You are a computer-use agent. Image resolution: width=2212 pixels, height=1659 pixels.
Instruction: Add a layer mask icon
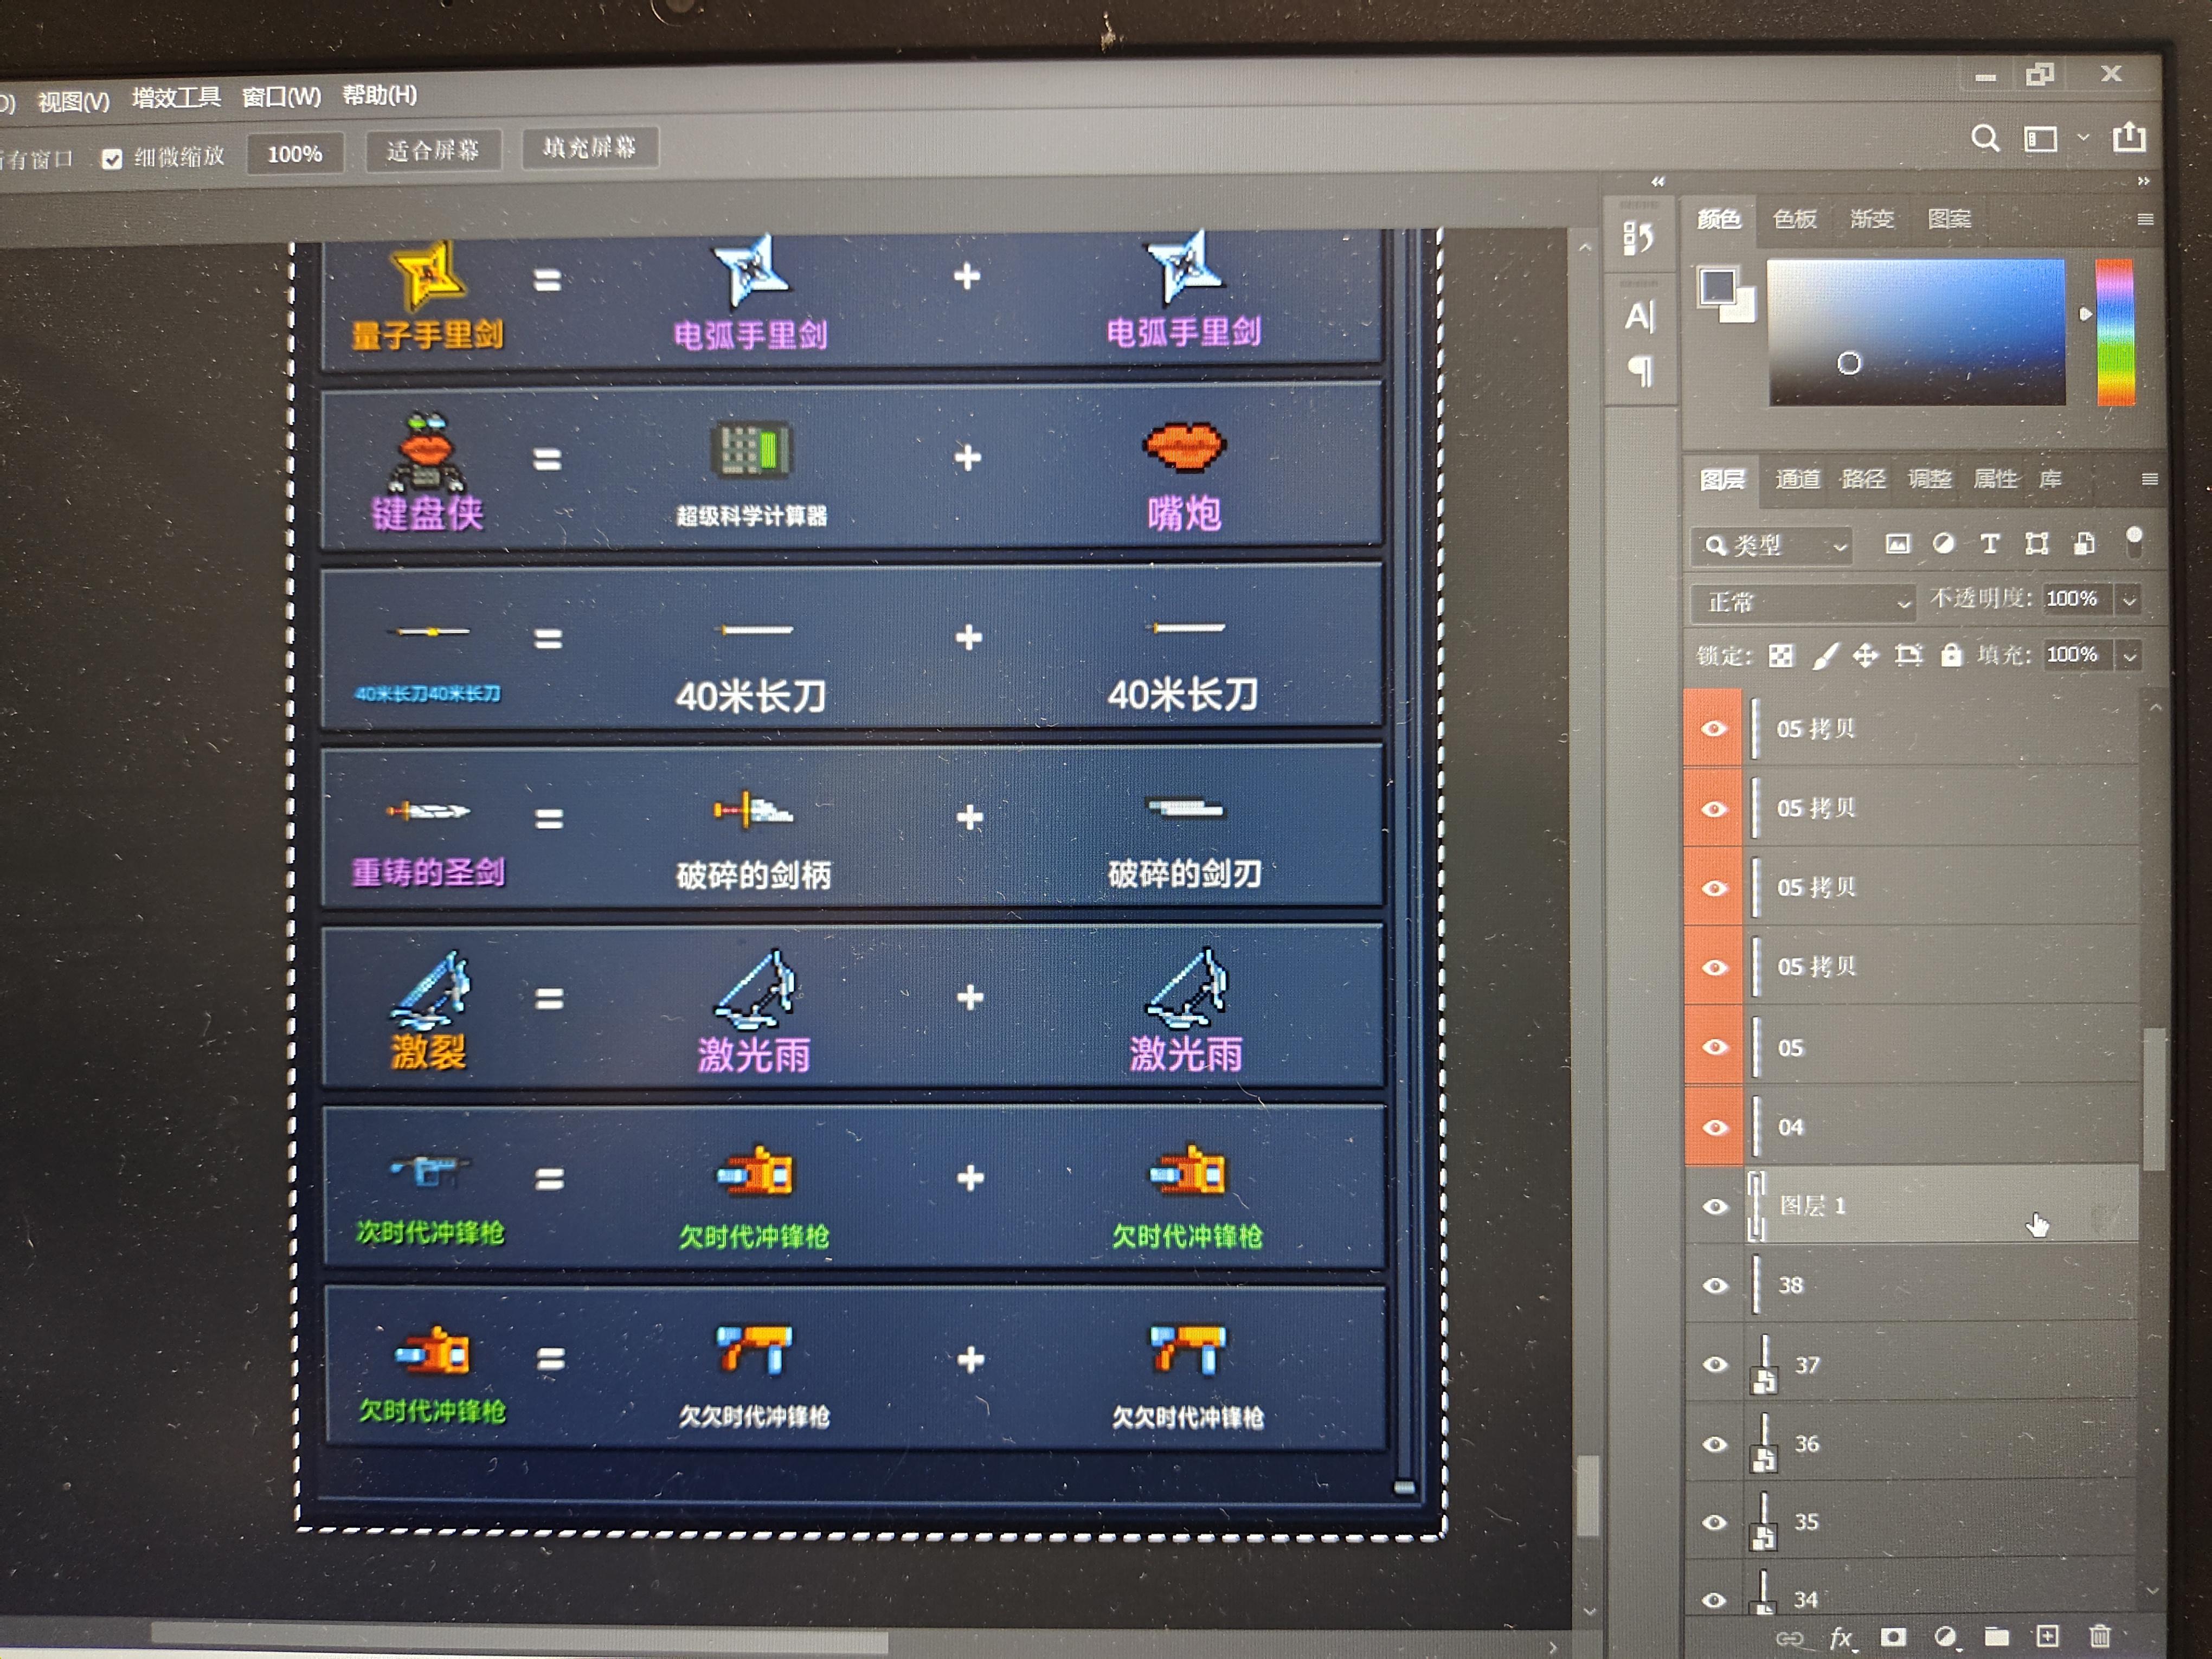[x=1892, y=1636]
